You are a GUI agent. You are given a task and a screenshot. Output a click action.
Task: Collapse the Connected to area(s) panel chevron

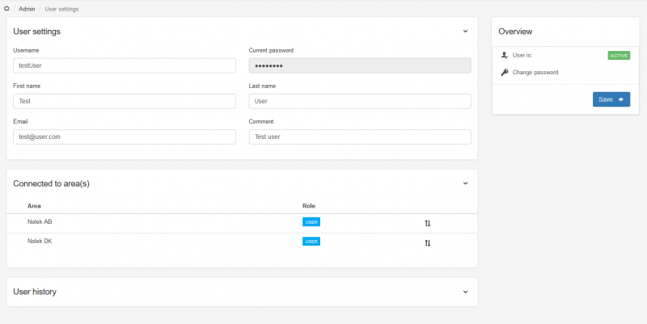(x=466, y=183)
